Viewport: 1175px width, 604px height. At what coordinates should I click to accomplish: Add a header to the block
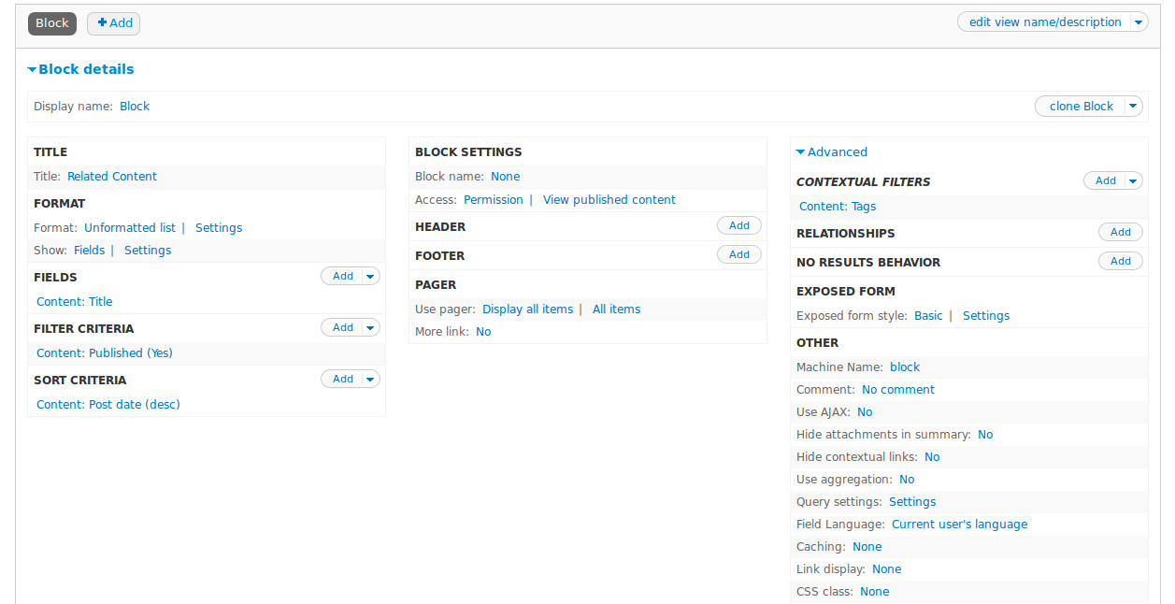click(738, 225)
